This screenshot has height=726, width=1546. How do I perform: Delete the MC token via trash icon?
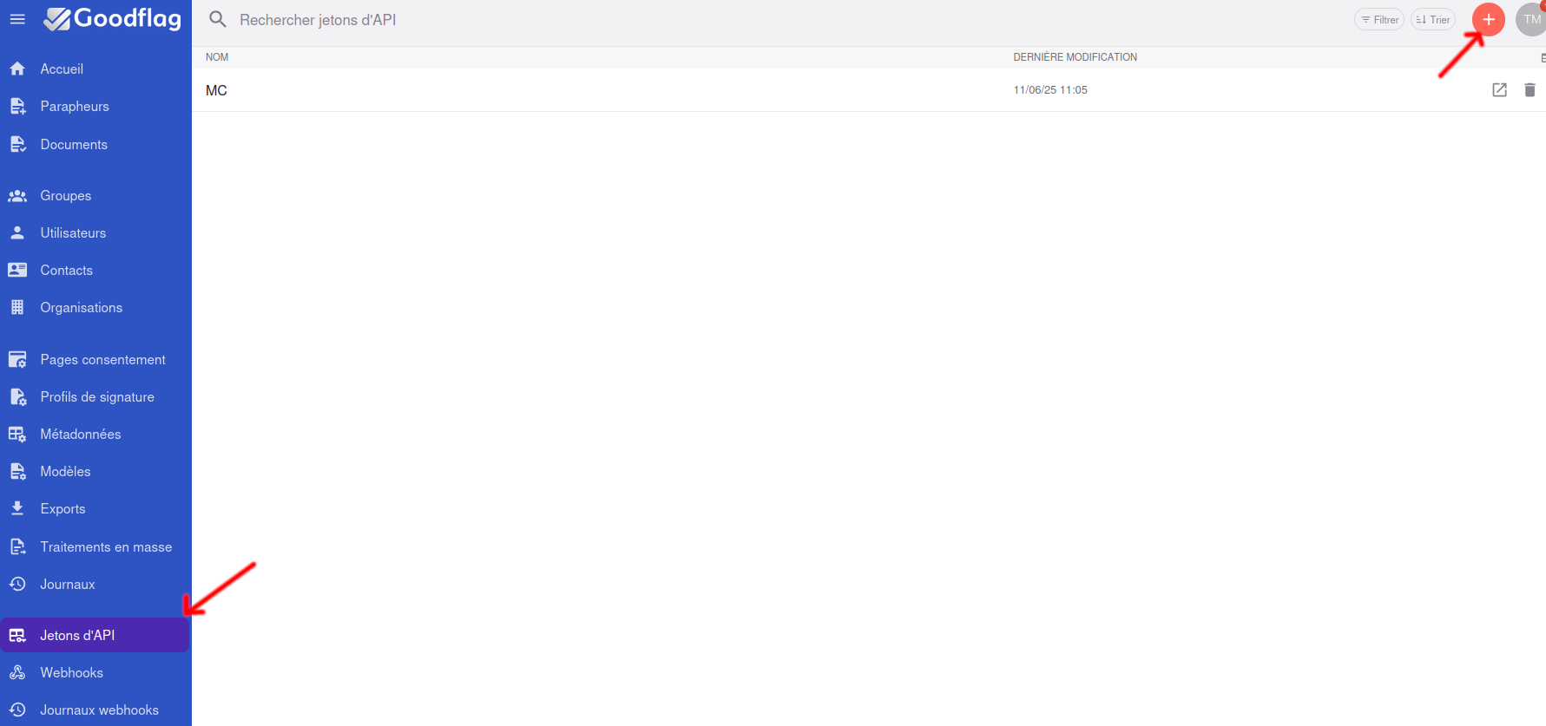(x=1530, y=90)
